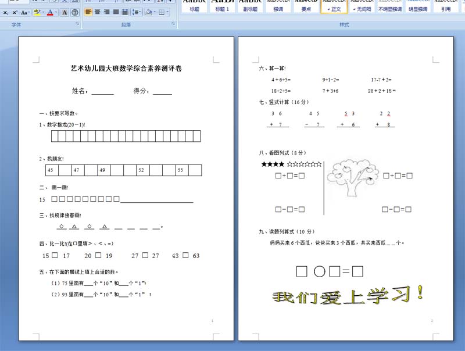Apply distributed alignment
The image size is (465, 351).
click(x=125, y=12)
